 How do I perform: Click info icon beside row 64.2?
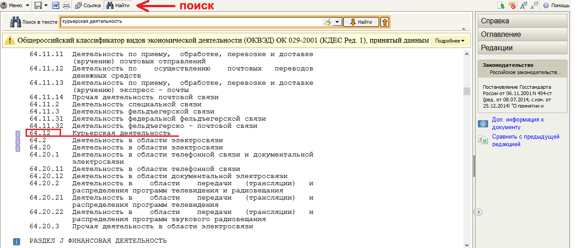[18, 141]
